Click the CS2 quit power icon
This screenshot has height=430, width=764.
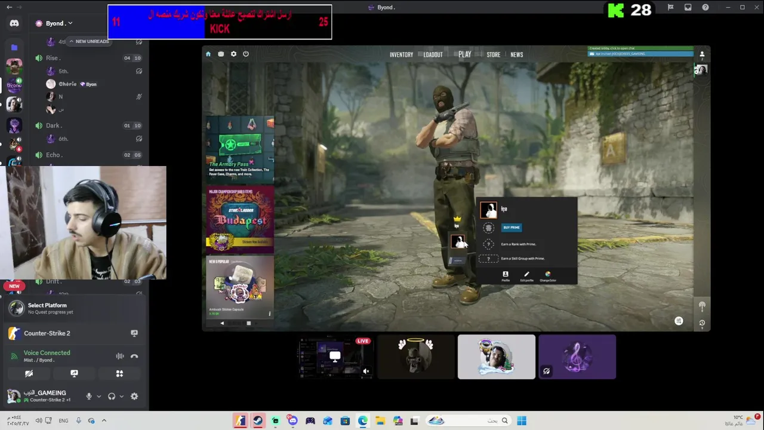[x=246, y=54]
